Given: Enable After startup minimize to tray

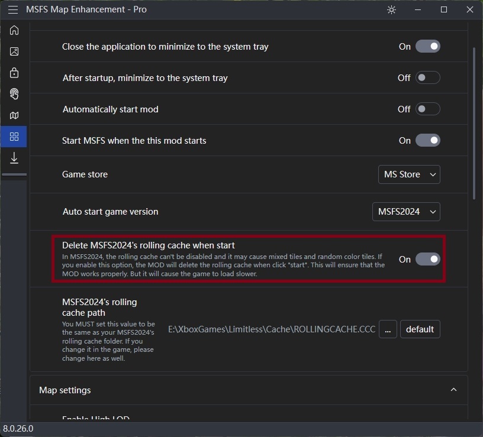Looking at the screenshot, I should [x=427, y=77].
